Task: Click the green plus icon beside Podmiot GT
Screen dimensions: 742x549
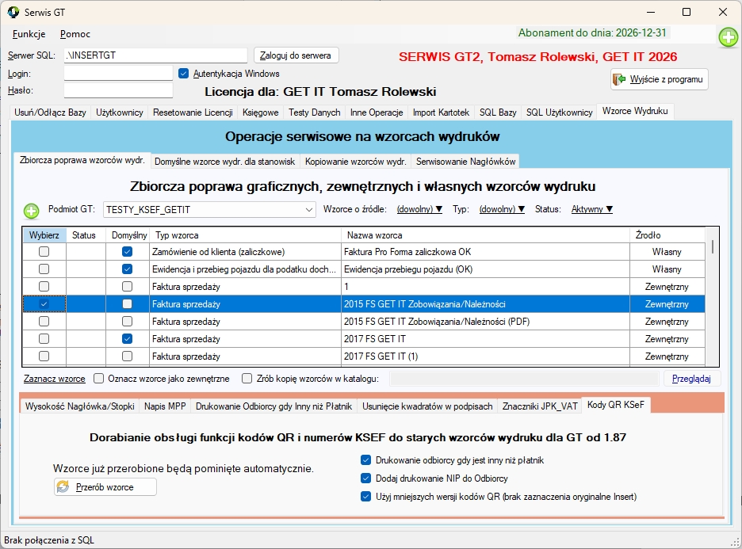Action: 31,211
